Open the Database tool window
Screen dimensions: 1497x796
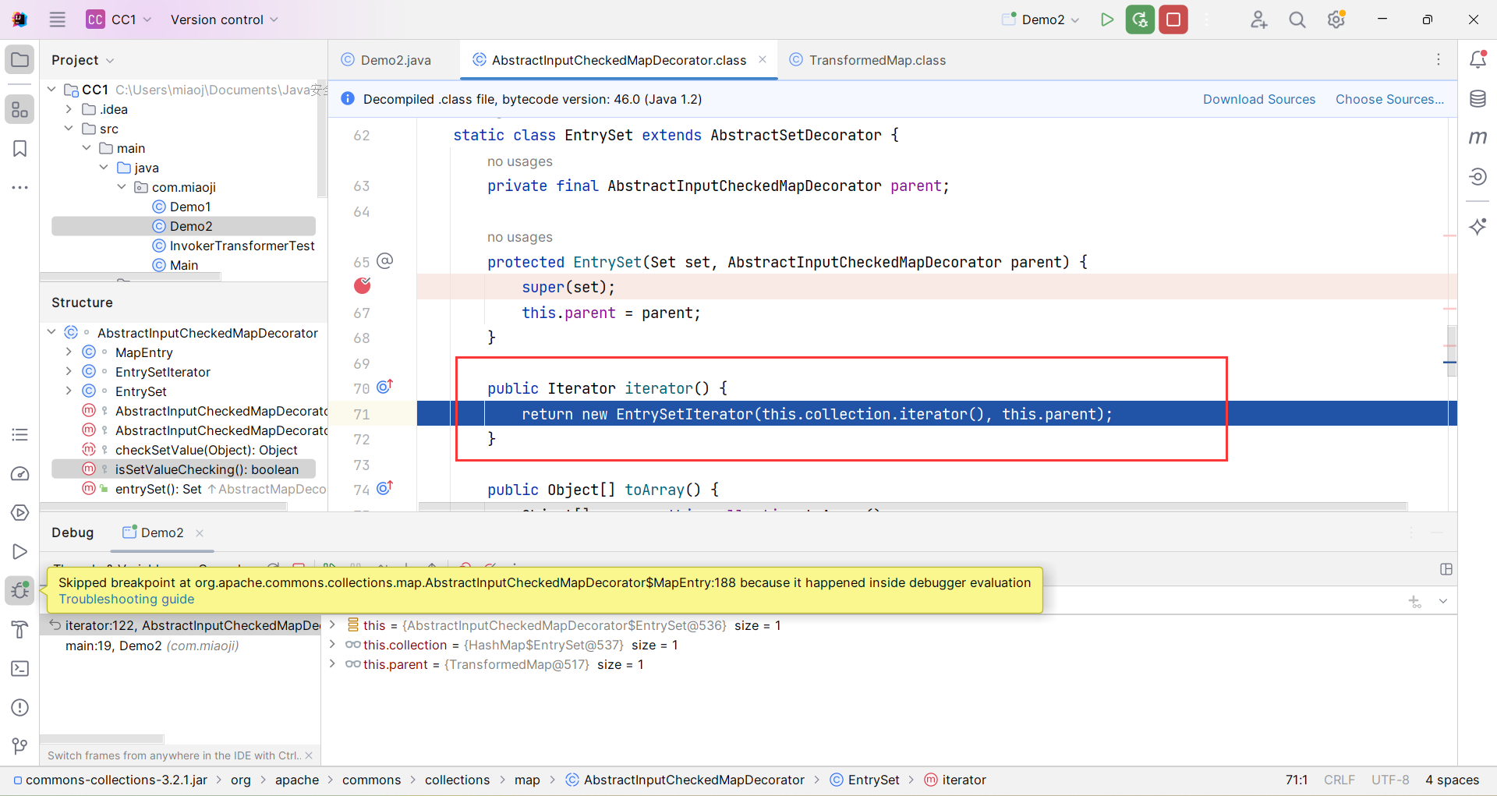[1478, 99]
